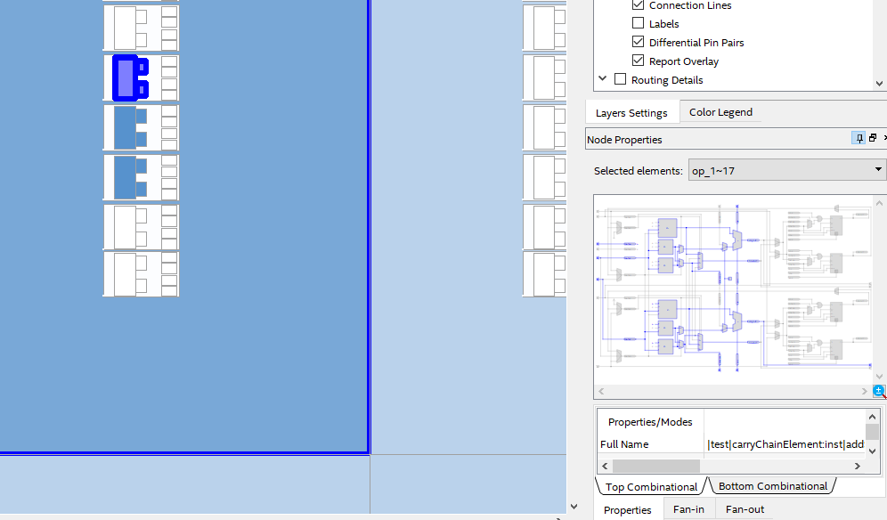887x520 pixels.
Task: Switch to Layers Settings tab
Action: click(631, 112)
